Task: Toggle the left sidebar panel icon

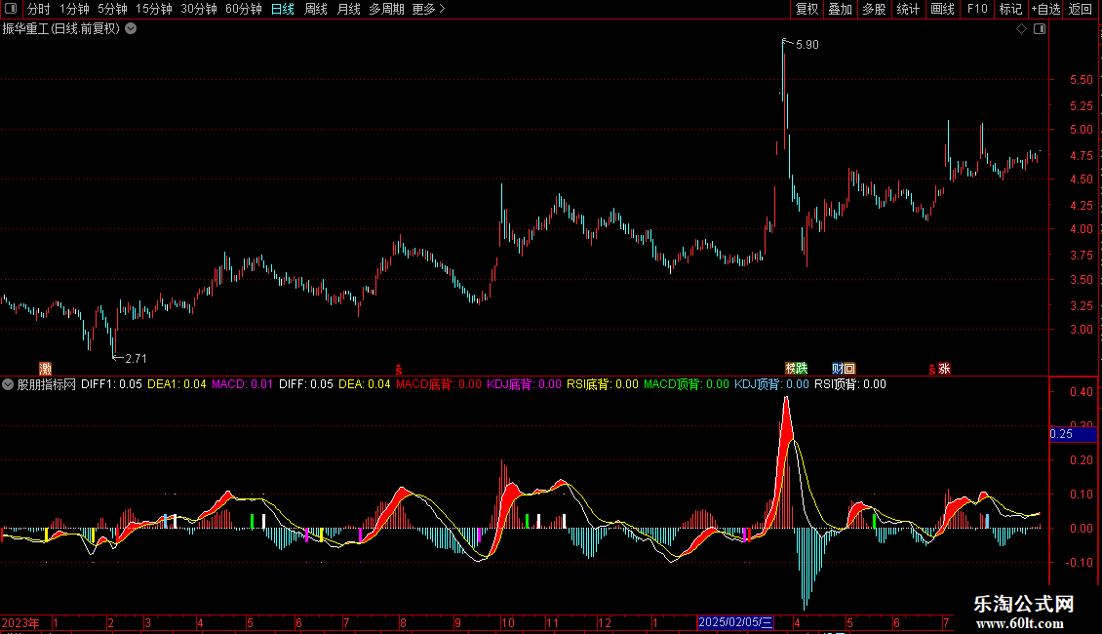Action: tap(11, 9)
